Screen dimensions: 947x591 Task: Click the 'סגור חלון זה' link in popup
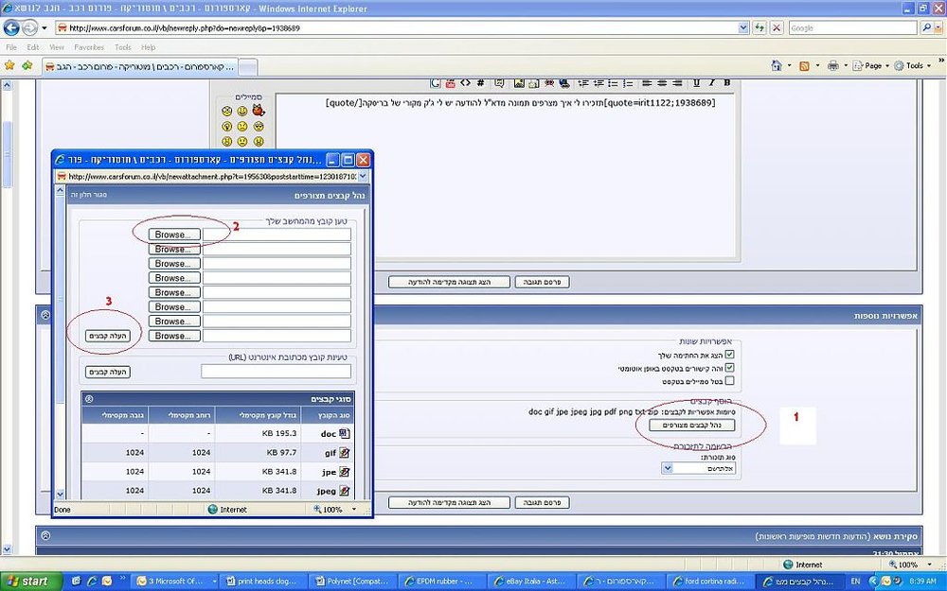[x=89, y=195]
